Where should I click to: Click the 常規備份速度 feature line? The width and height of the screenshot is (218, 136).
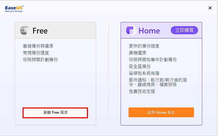click(36, 53)
